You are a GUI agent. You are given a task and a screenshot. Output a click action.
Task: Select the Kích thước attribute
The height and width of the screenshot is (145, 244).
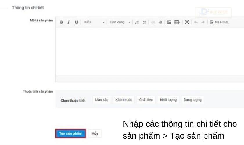[x=124, y=100]
